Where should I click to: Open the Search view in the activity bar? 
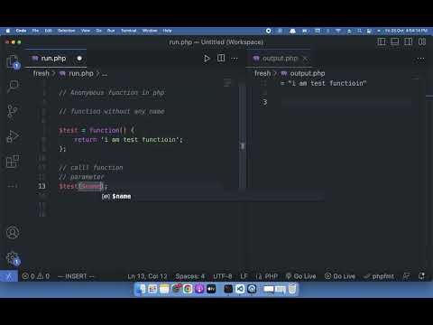pos(13,87)
